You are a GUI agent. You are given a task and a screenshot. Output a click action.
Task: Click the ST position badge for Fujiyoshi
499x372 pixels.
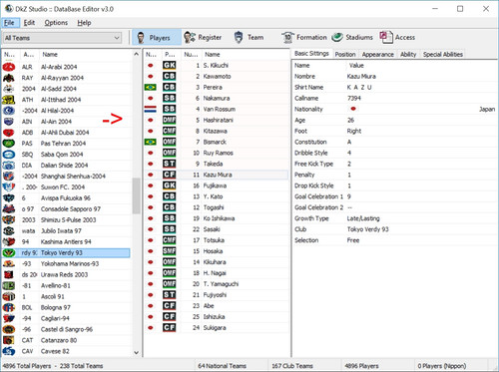tap(170, 295)
